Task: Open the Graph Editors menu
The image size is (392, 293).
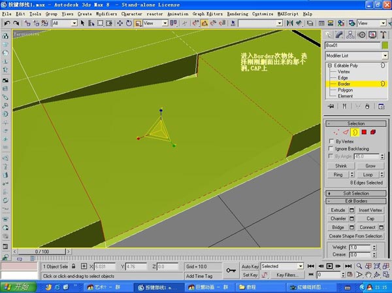Action: tap(207, 14)
